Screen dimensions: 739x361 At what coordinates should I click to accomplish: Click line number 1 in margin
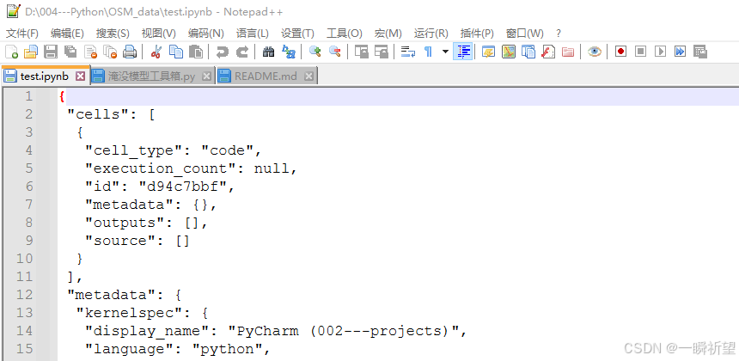pos(28,96)
